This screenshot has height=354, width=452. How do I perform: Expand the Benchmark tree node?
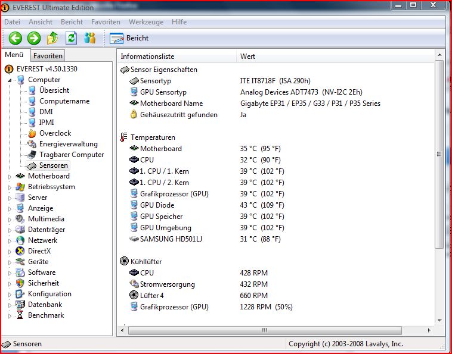(x=10, y=316)
